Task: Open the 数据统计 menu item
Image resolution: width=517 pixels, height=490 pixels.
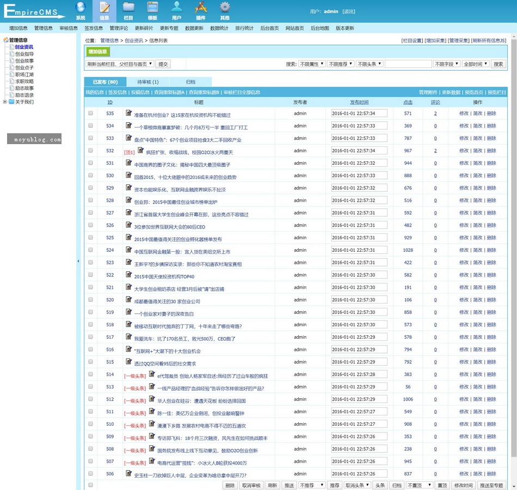Action: click(219, 28)
